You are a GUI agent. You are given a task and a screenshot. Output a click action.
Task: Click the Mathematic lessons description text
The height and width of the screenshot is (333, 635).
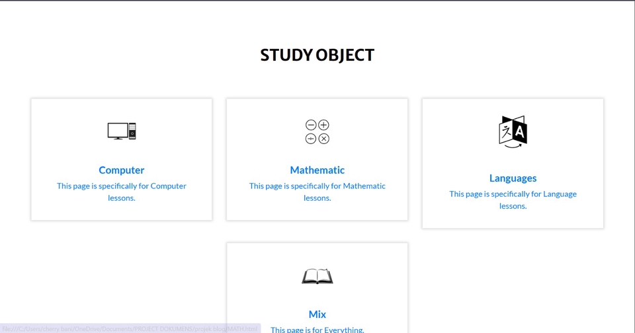pyautogui.click(x=317, y=192)
